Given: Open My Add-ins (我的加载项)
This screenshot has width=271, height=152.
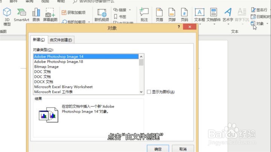Looking at the screenshot, I should coord(74,22).
